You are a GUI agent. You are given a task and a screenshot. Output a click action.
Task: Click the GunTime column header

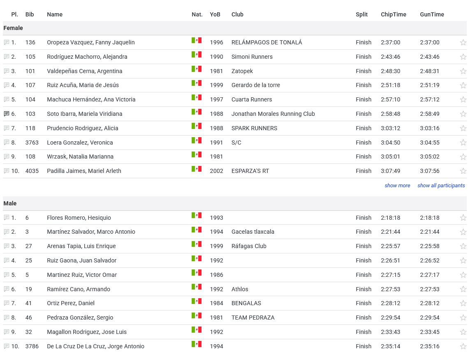(432, 14)
